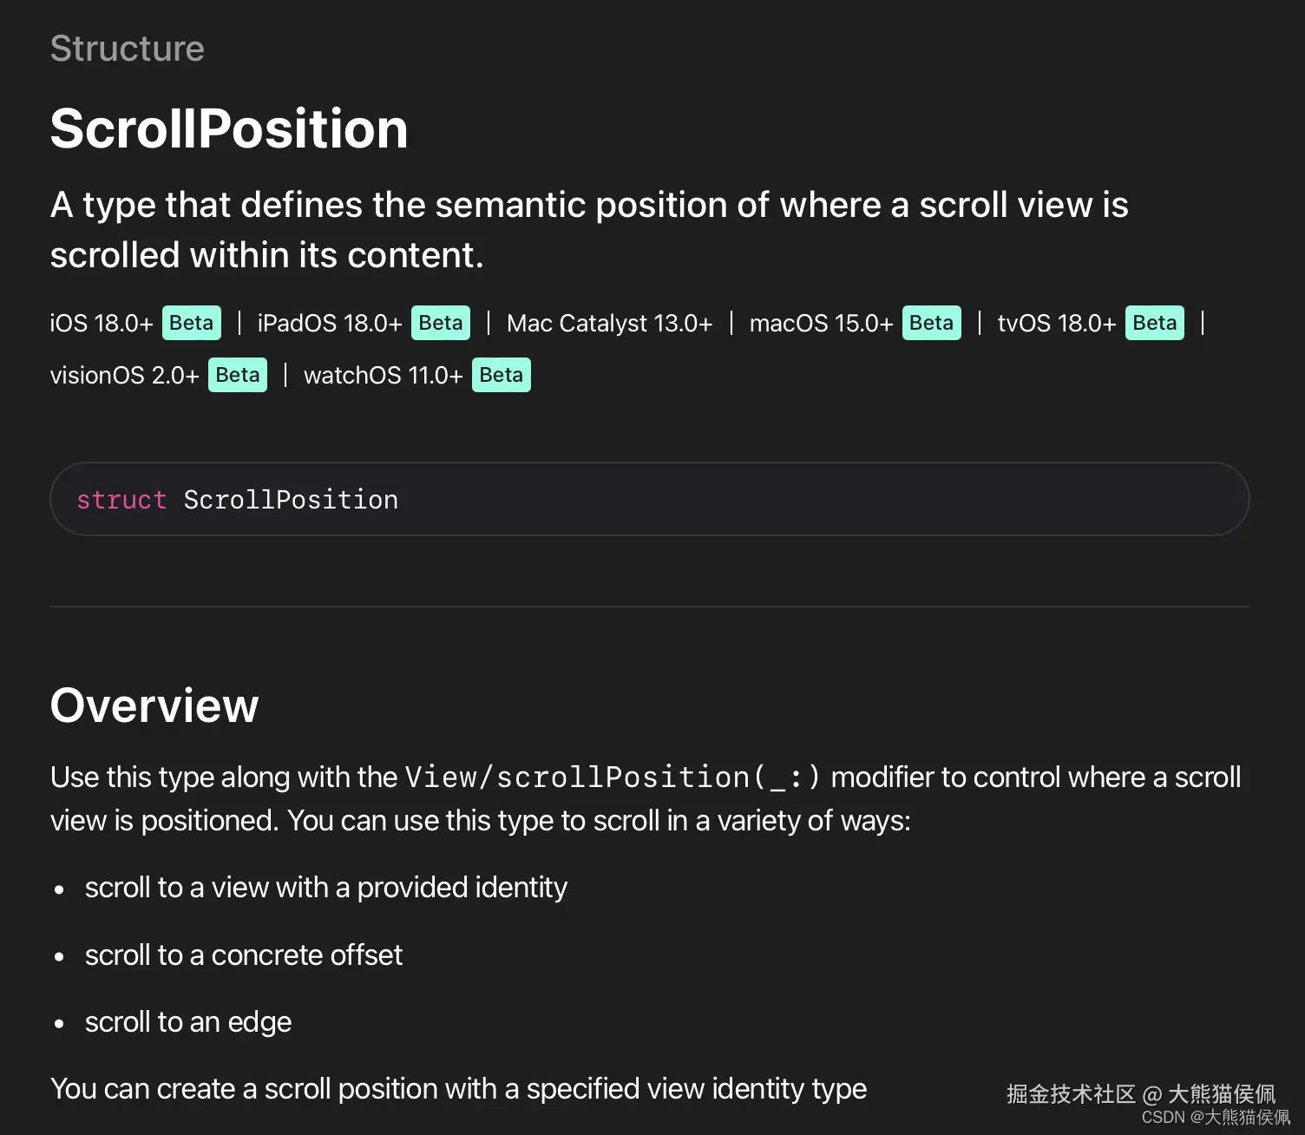Viewport: 1305px width, 1135px height.
Task: Click the Beta badge beside iPadOS 18.0+
Action: point(440,324)
